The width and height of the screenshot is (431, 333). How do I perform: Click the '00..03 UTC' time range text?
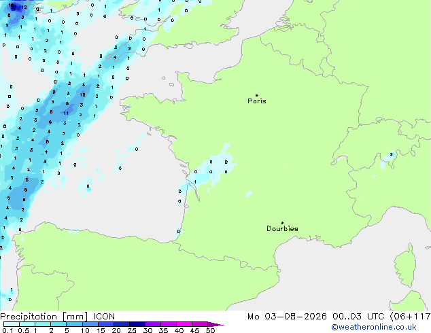(x=358, y=317)
